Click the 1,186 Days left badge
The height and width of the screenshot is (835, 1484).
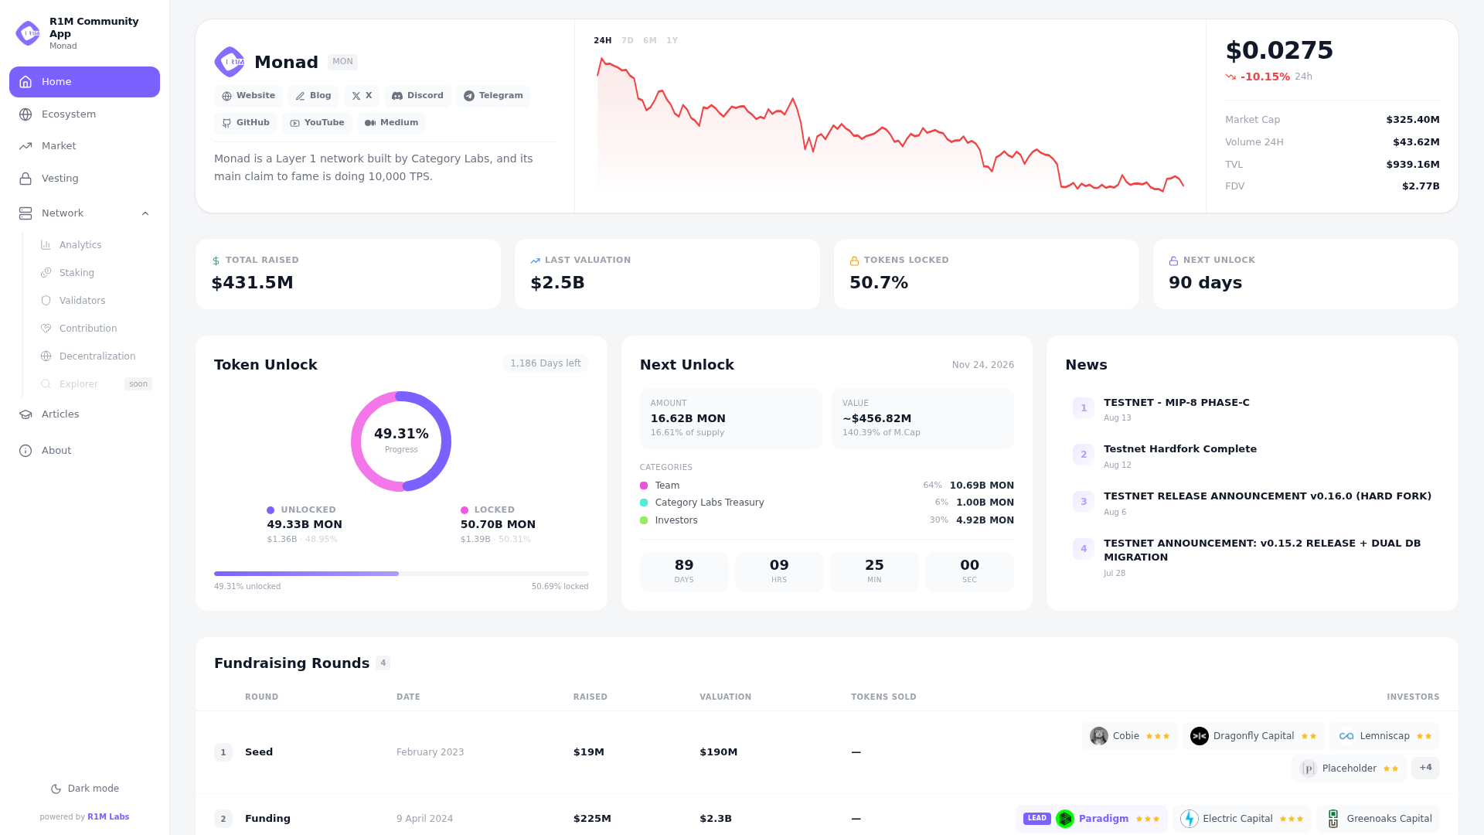(x=545, y=363)
